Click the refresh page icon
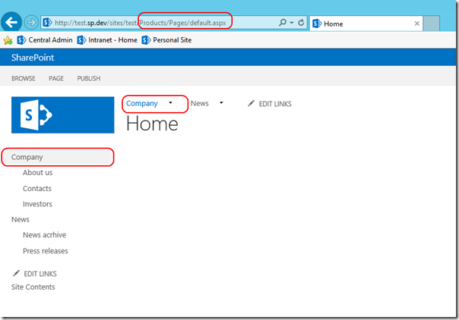 click(301, 23)
